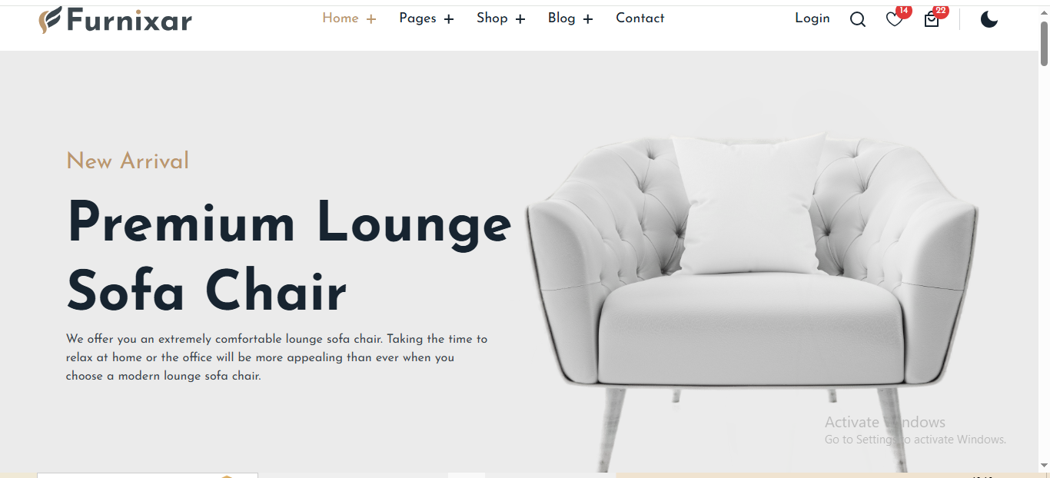
Task: Open the Pages menu item
Action: pos(417,18)
